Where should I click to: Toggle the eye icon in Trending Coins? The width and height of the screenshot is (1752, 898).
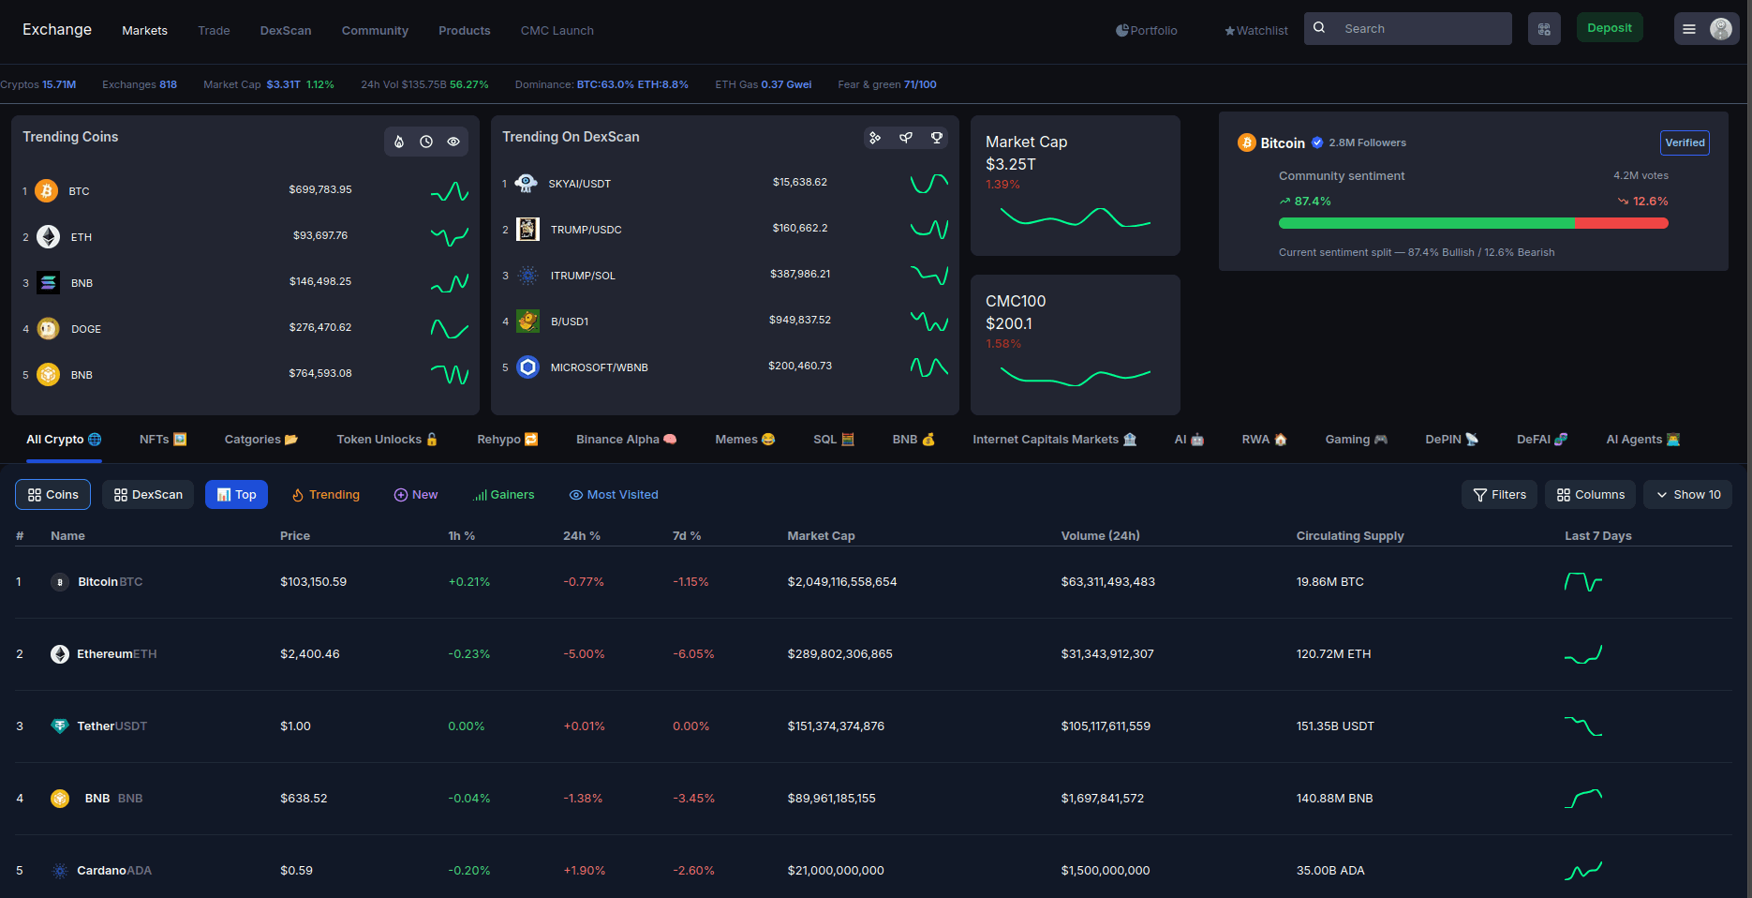pos(453,142)
